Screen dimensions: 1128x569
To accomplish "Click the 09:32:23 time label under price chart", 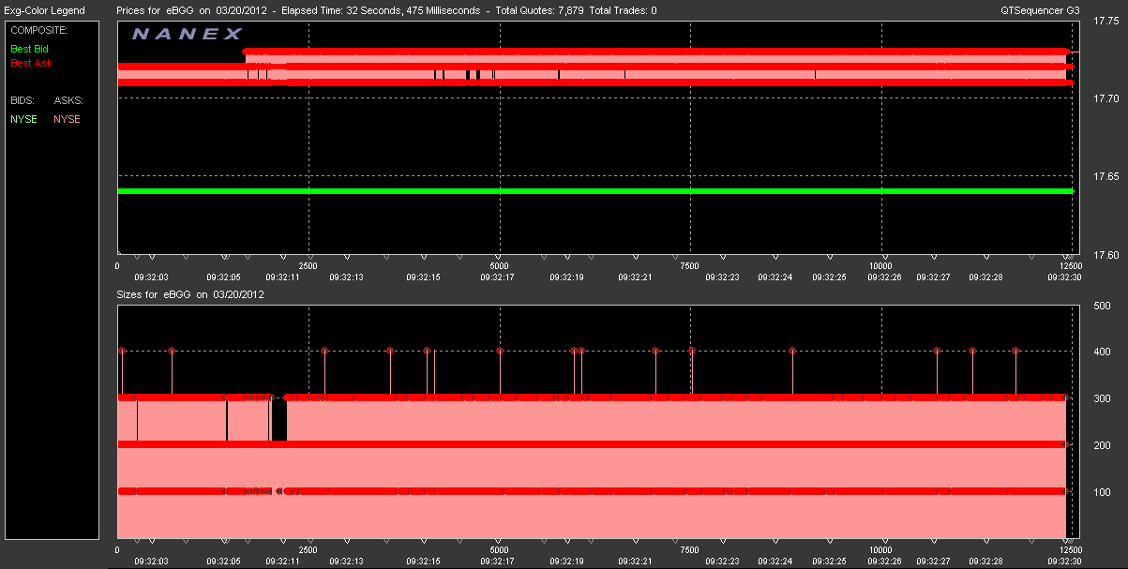I will tap(723, 277).
